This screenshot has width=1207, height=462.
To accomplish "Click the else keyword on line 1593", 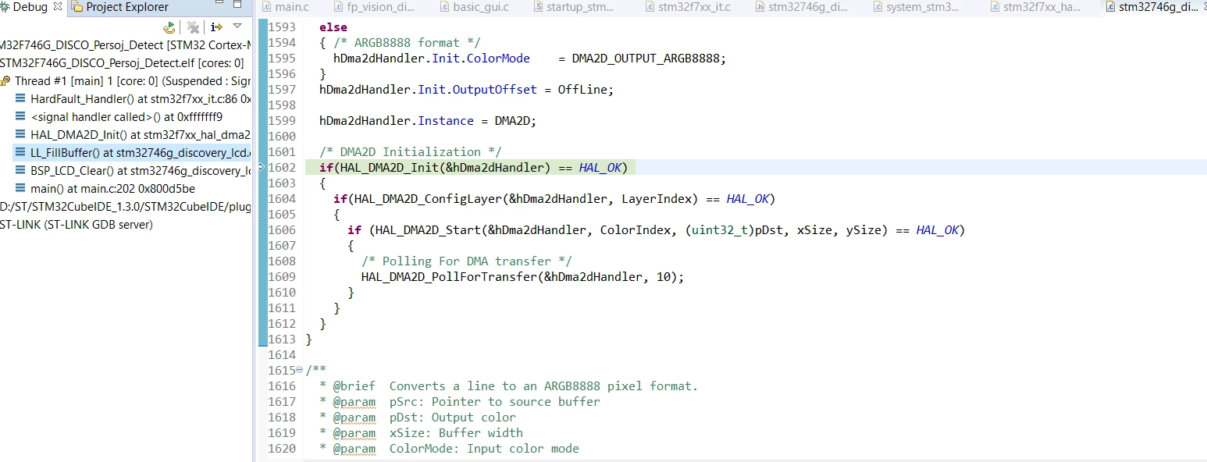I will coord(333,27).
